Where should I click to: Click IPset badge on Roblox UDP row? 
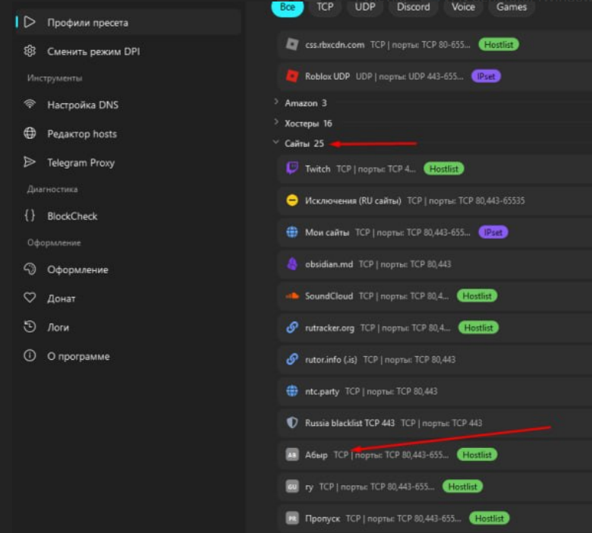pyautogui.click(x=486, y=76)
